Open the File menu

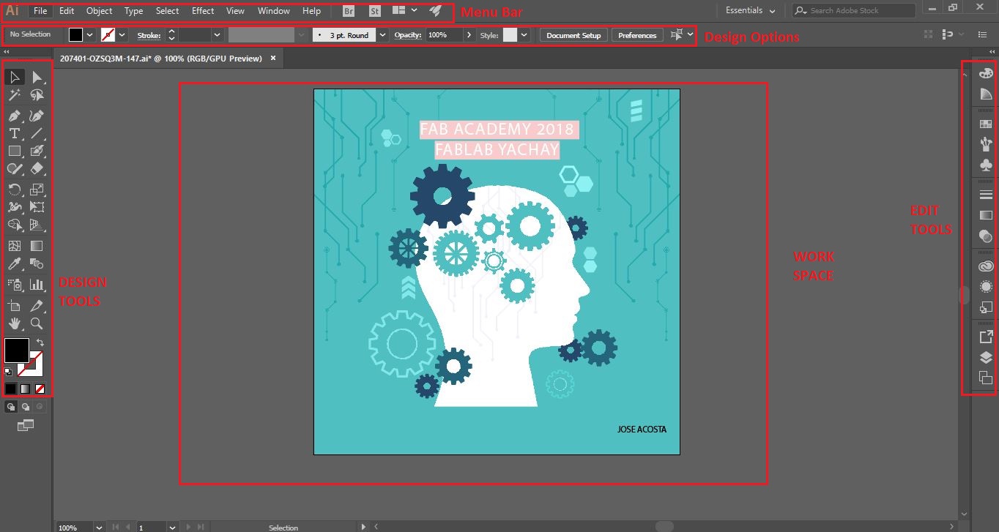pyautogui.click(x=40, y=11)
